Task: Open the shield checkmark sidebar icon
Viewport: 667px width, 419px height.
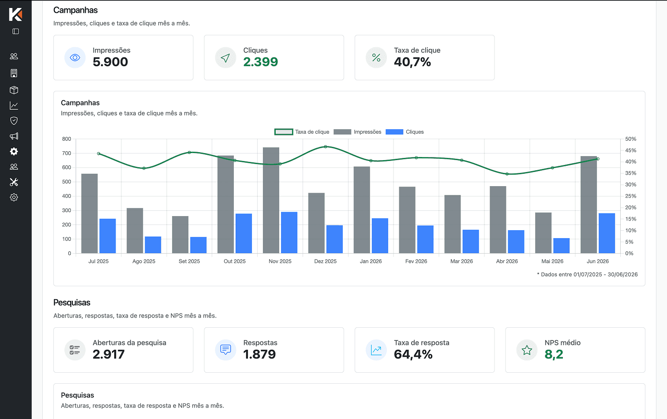Action: [x=14, y=121]
